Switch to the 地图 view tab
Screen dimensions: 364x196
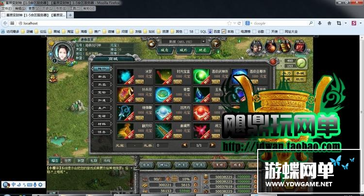click(x=202, y=50)
